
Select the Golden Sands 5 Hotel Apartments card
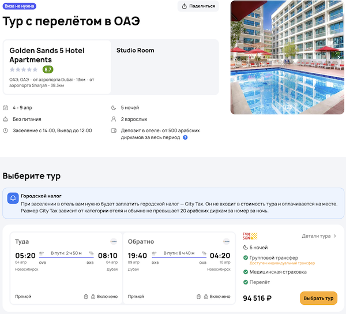[57, 67]
